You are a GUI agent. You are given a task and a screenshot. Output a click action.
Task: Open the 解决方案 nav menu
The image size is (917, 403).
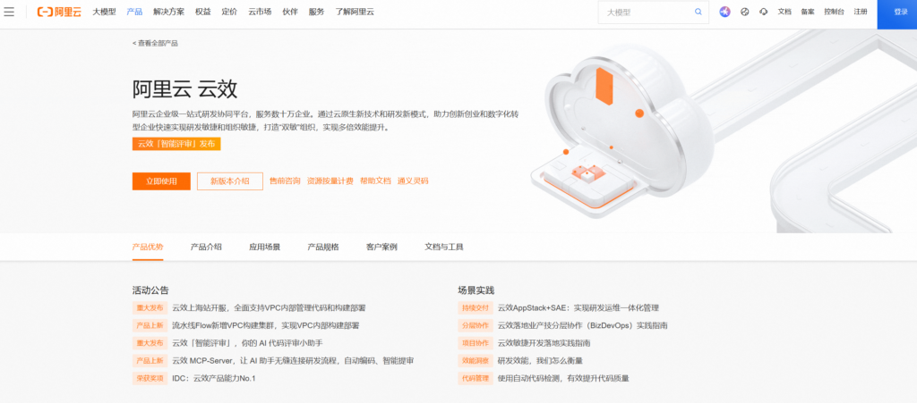pos(169,12)
